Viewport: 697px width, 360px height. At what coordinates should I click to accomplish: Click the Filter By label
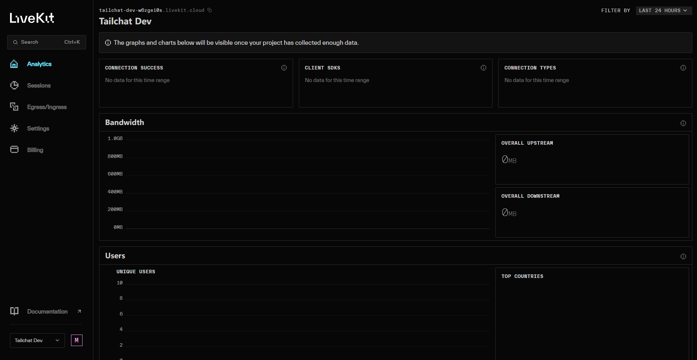tap(616, 11)
